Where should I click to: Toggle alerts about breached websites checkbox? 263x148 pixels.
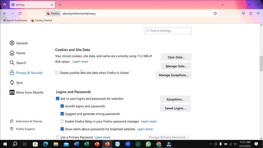(62, 129)
